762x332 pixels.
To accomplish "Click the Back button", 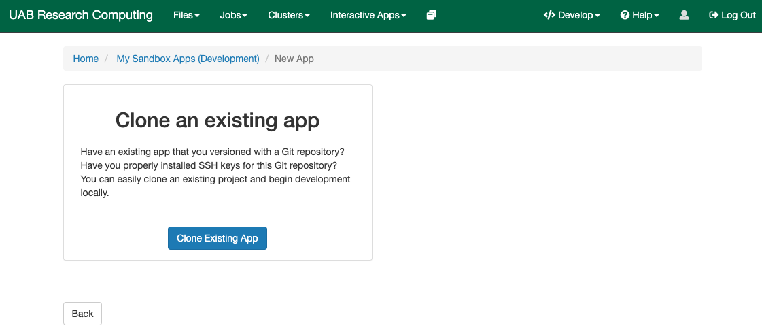I will pyautogui.click(x=82, y=314).
